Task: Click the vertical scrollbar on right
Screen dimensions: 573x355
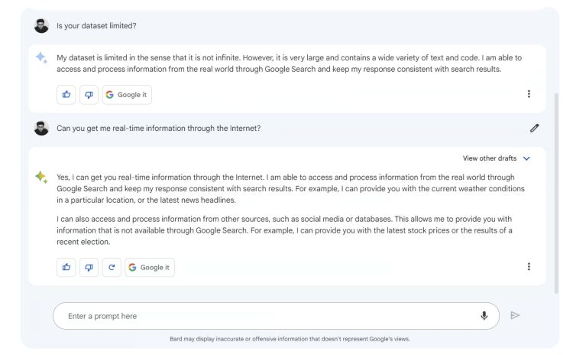Action: 556,191
